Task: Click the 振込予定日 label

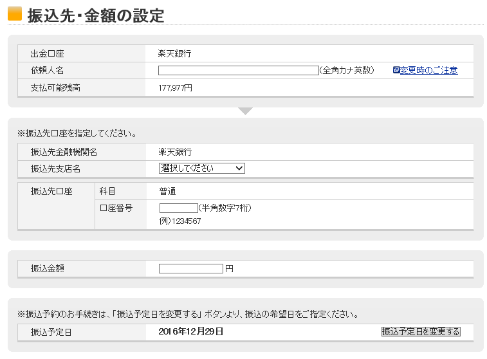Action: (x=51, y=332)
